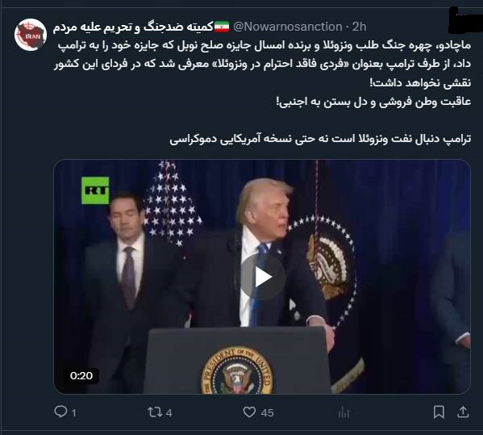This screenshot has height=435, width=483.
Task: Click the like count 45
Action: (267, 412)
